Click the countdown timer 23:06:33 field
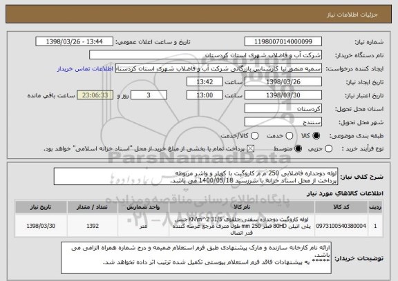Screen dimensions: 398x281 coord(95,95)
